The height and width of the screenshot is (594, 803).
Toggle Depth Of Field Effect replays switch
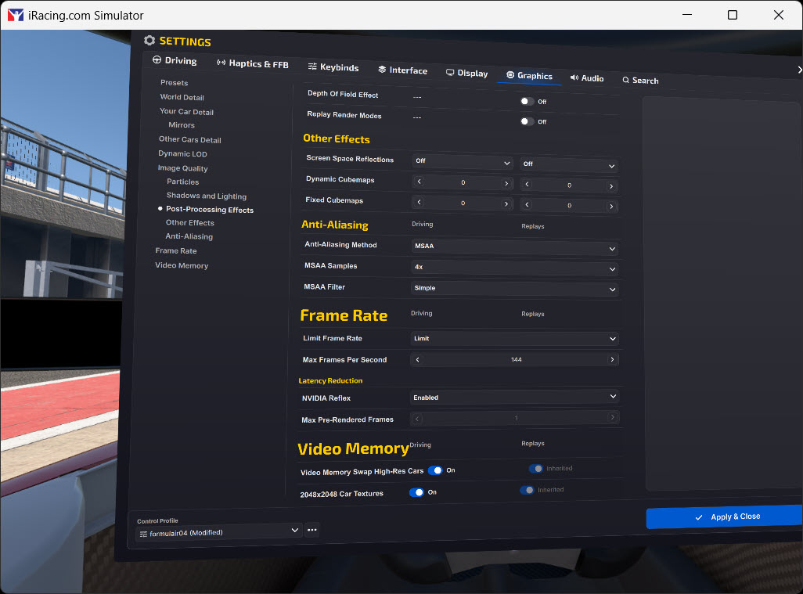(x=527, y=102)
